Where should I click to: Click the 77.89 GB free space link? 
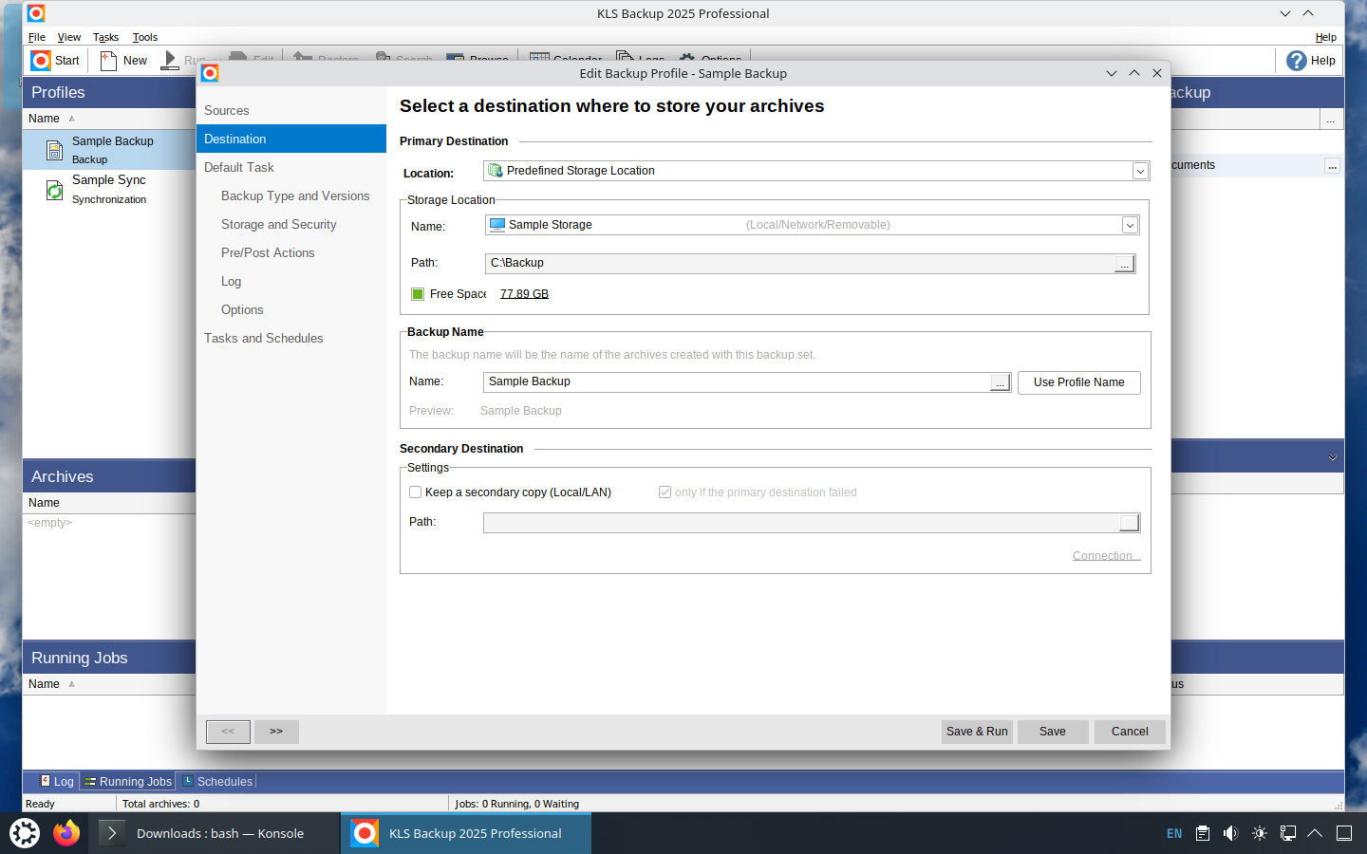524,294
